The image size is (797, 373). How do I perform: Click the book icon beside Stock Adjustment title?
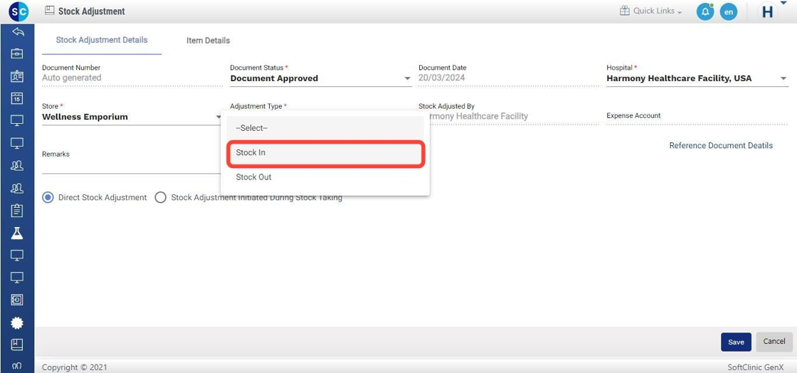(49, 11)
